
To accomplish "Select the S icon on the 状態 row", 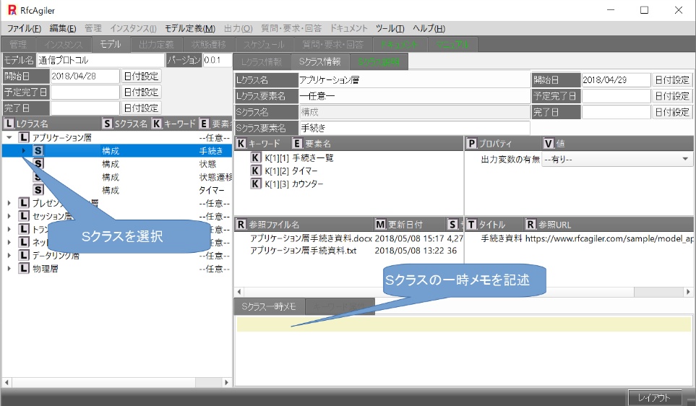I will [x=38, y=164].
